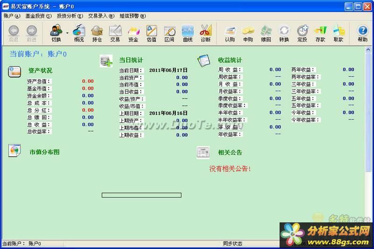Open the 持仓 holdings toolbar icon
Viewport: 374px width, 249px height.
(97, 33)
